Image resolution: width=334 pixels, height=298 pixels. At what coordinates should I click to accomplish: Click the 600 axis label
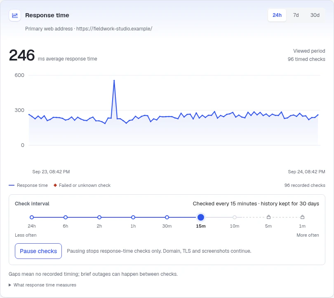(19, 75)
